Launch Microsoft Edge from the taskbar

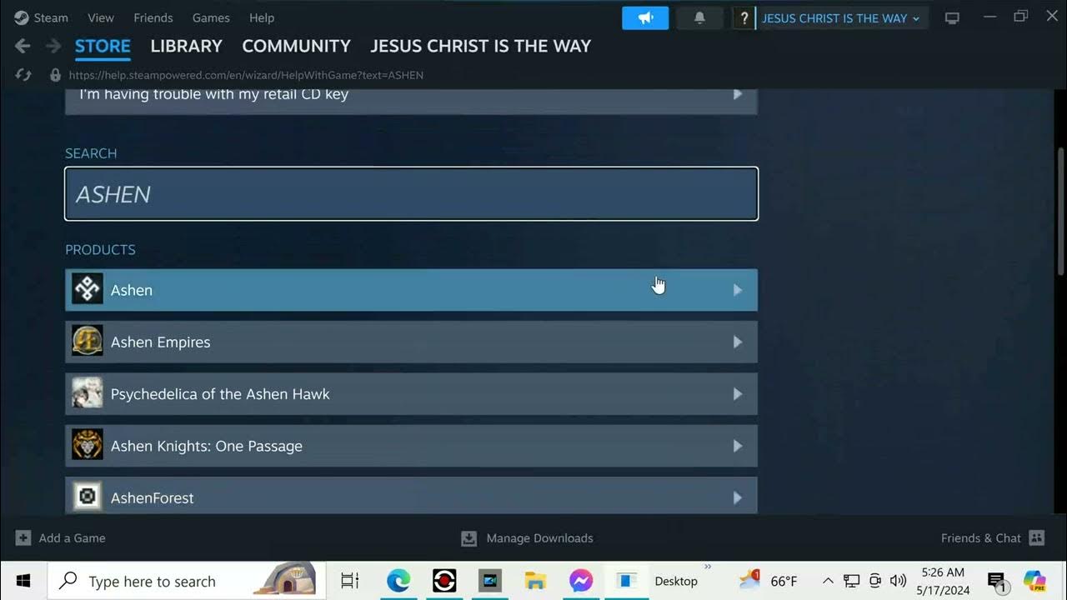pyautogui.click(x=398, y=581)
